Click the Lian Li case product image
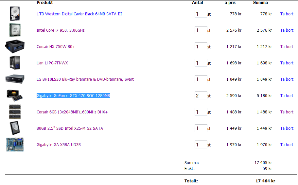 tap(15, 63)
